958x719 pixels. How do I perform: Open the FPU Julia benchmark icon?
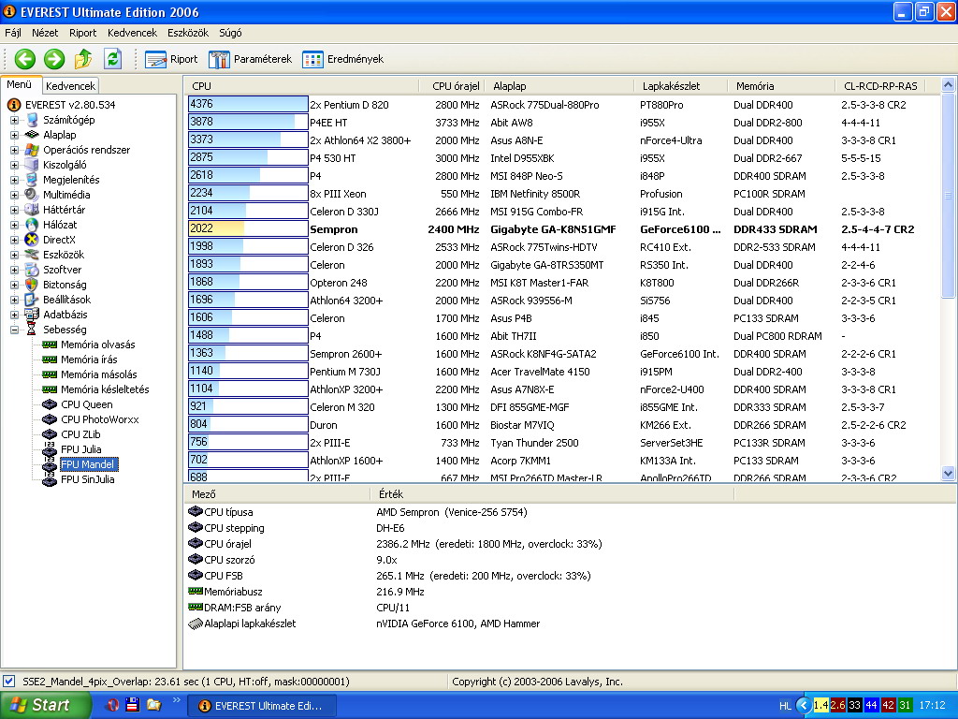[50, 449]
